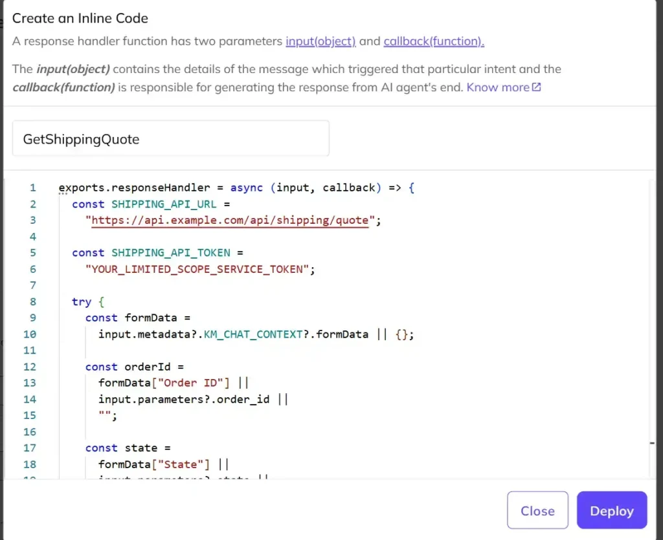The height and width of the screenshot is (540, 663).
Task: Click line number 17 in the gutter
Action: coord(30,448)
